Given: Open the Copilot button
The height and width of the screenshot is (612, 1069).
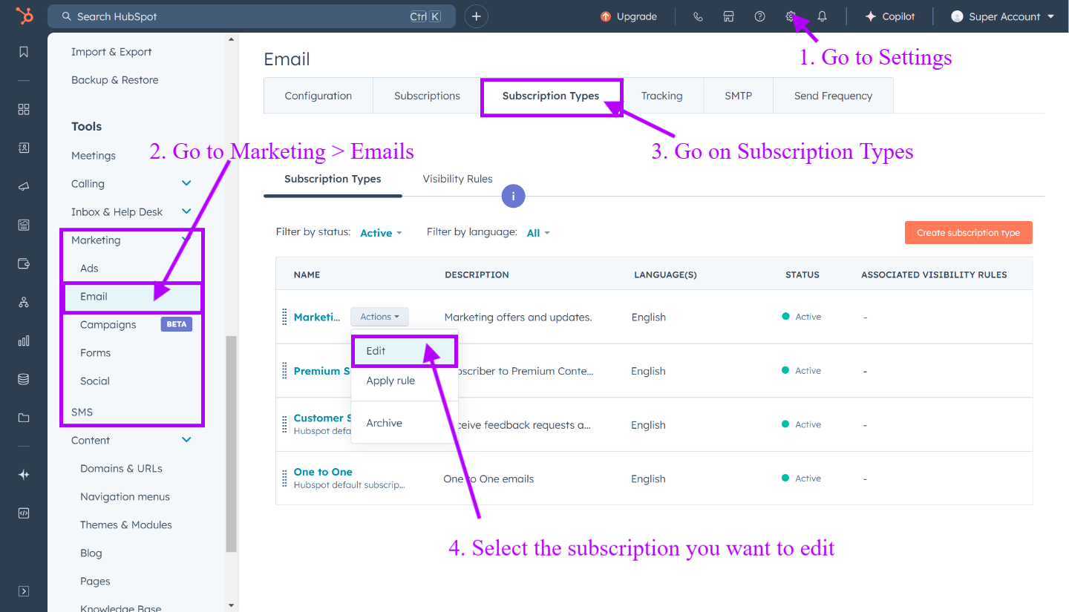Looking at the screenshot, I should coord(890,16).
